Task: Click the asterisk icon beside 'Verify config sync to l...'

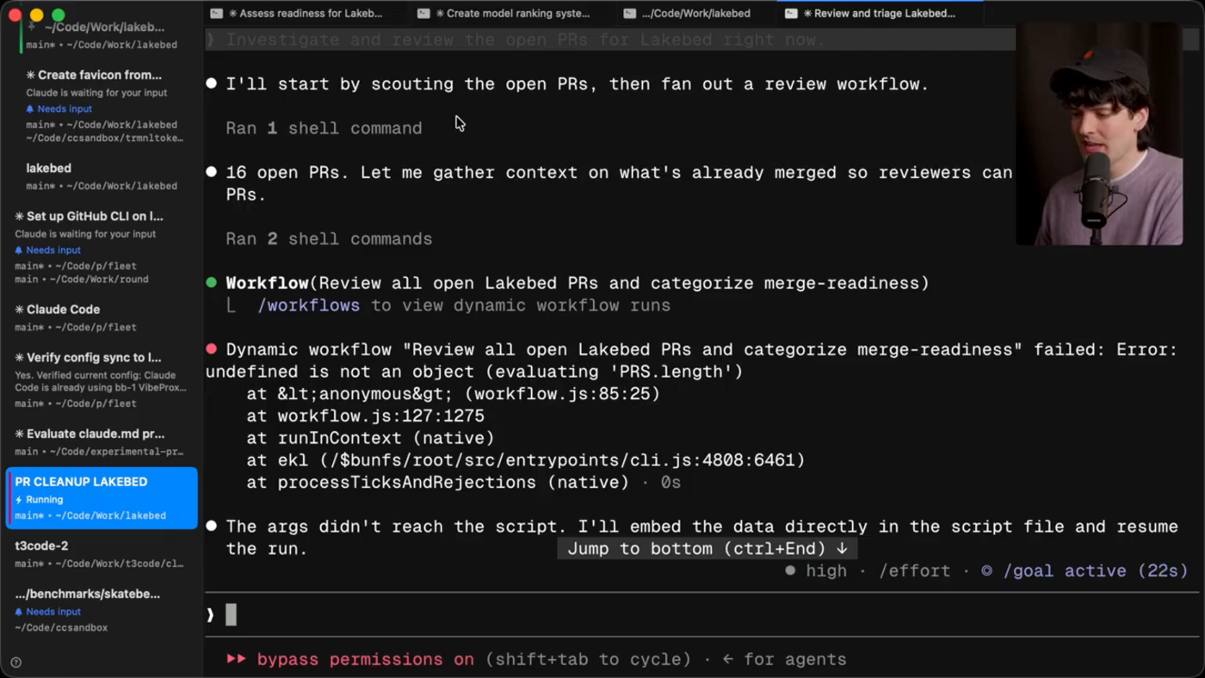Action: click(x=19, y=358)
